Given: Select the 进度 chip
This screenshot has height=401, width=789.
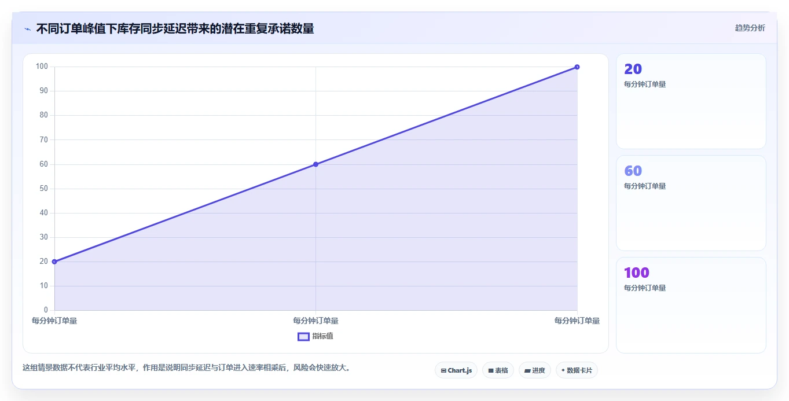Looking at the screenshot, I should [535, 370].
